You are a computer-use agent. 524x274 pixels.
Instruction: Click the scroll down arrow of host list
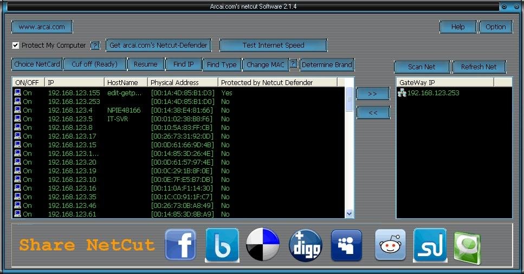349,213
